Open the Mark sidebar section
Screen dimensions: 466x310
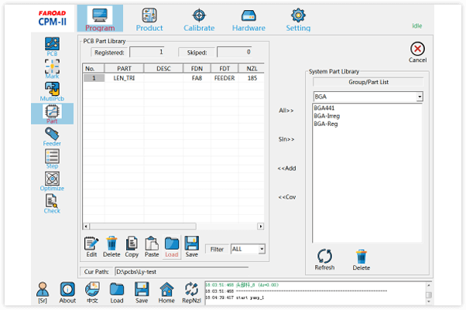click(x=52, y=69)
